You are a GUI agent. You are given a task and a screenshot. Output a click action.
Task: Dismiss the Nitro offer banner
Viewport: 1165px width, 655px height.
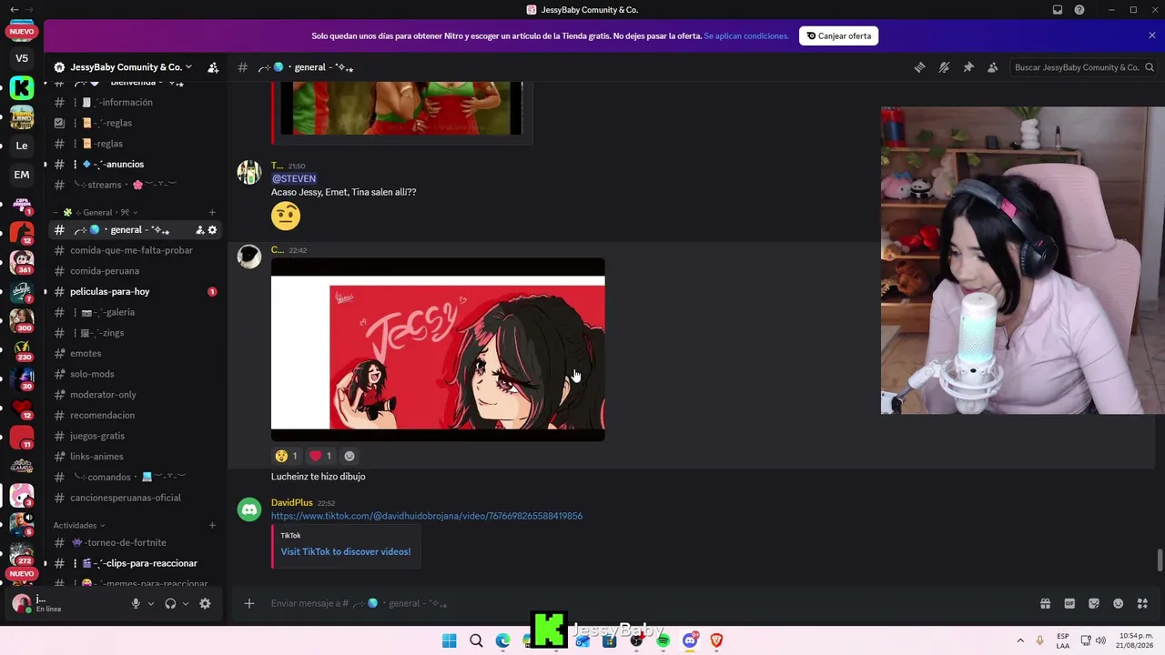click(x=1151, y=35)
